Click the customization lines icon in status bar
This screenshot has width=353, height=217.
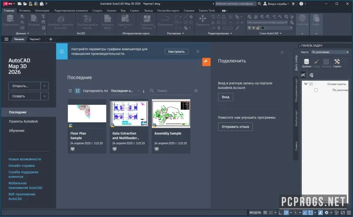349,213
